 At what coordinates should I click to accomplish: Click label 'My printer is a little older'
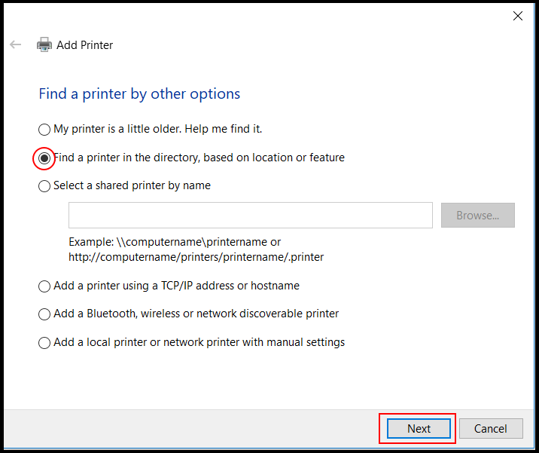158,129
